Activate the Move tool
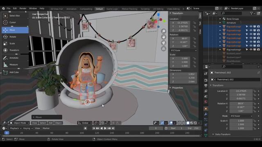This screenshot has width=262, height=147. [15, 30]
